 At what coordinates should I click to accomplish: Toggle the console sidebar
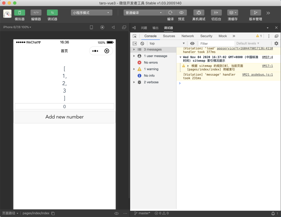point(135,43)
